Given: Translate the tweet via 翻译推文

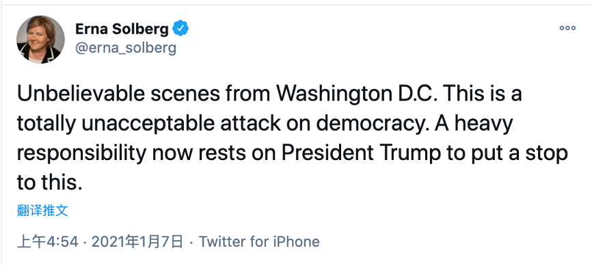Looking at the screenshot, I should pos(42,211).
